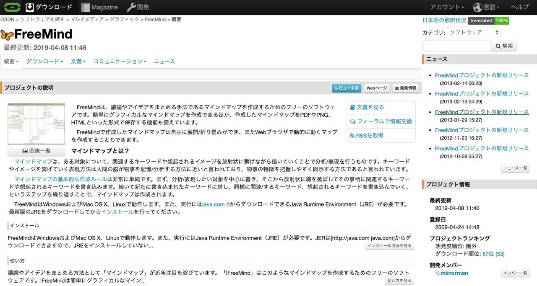Click the Magazine film-strip icon
Viewport: 537px width, 286px height.
[86, 7]
